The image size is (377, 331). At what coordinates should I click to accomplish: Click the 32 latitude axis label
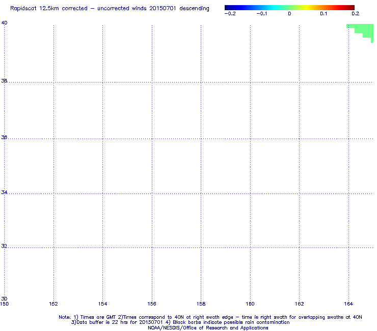(4, 246)
